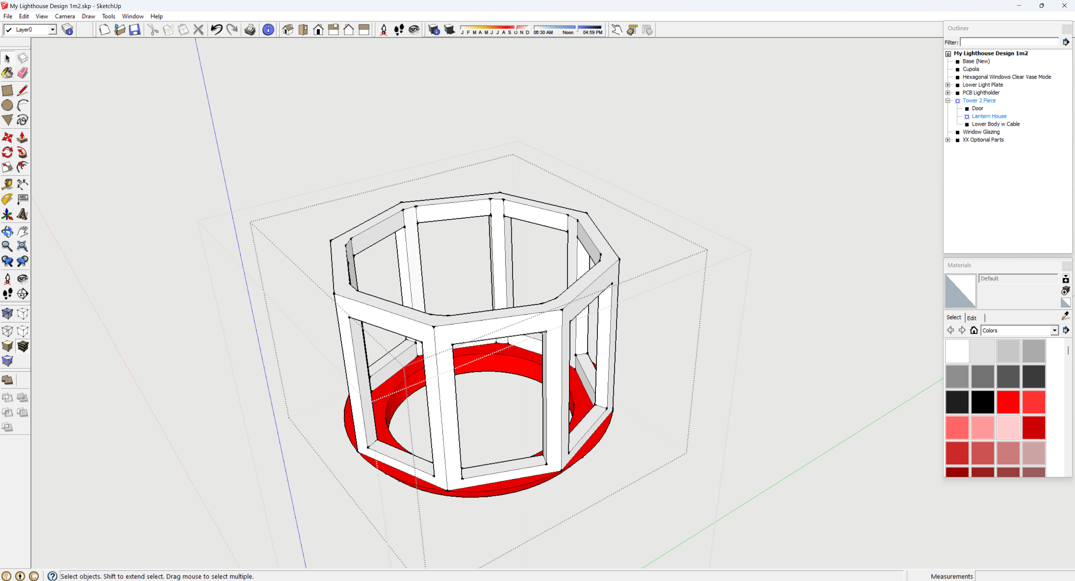Pick the Rectangle drawing tool
Image resolution: width=1075 pixels, height=581 pixels.
(7, 90)
